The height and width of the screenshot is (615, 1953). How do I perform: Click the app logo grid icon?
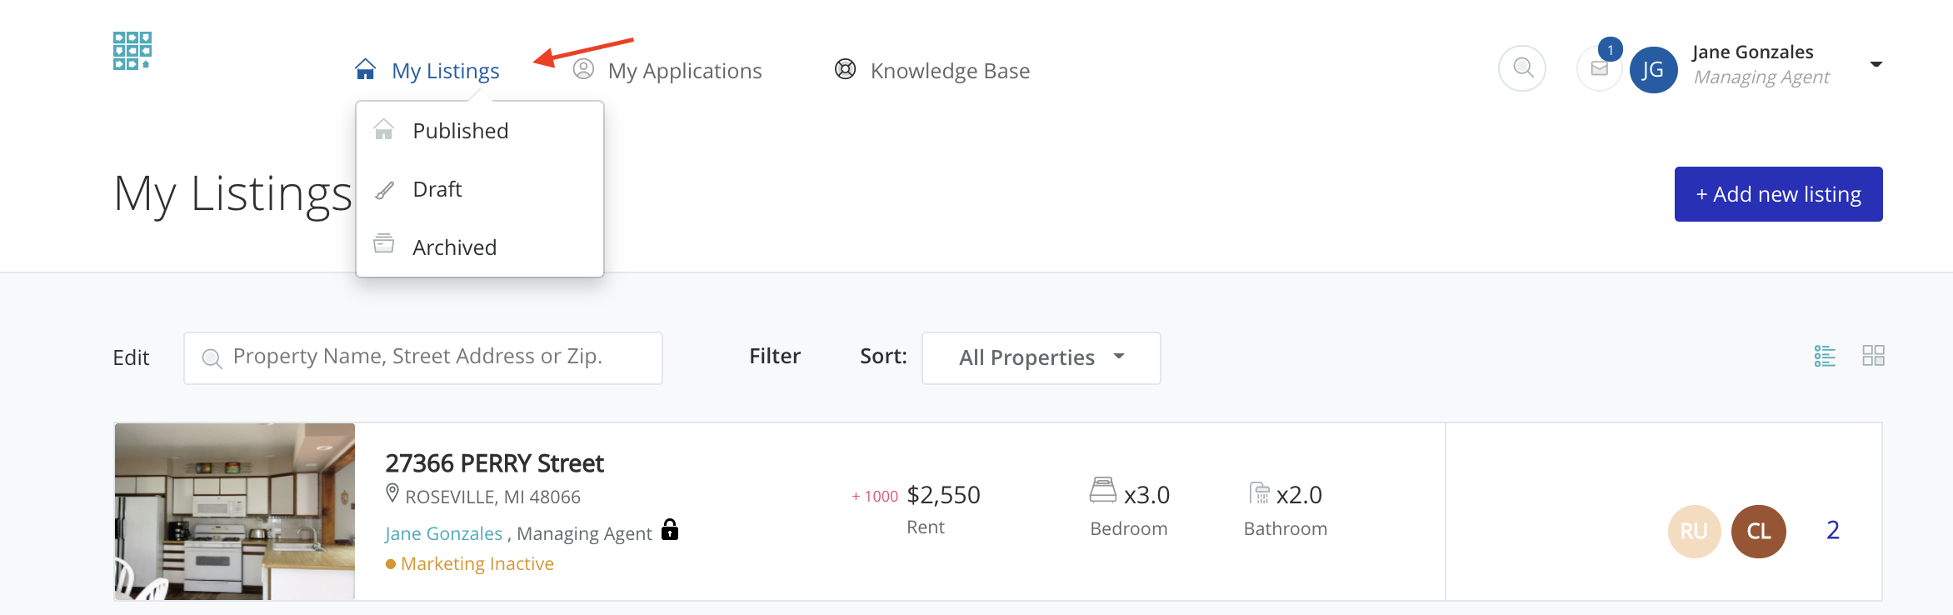click(x=132, y=51)
